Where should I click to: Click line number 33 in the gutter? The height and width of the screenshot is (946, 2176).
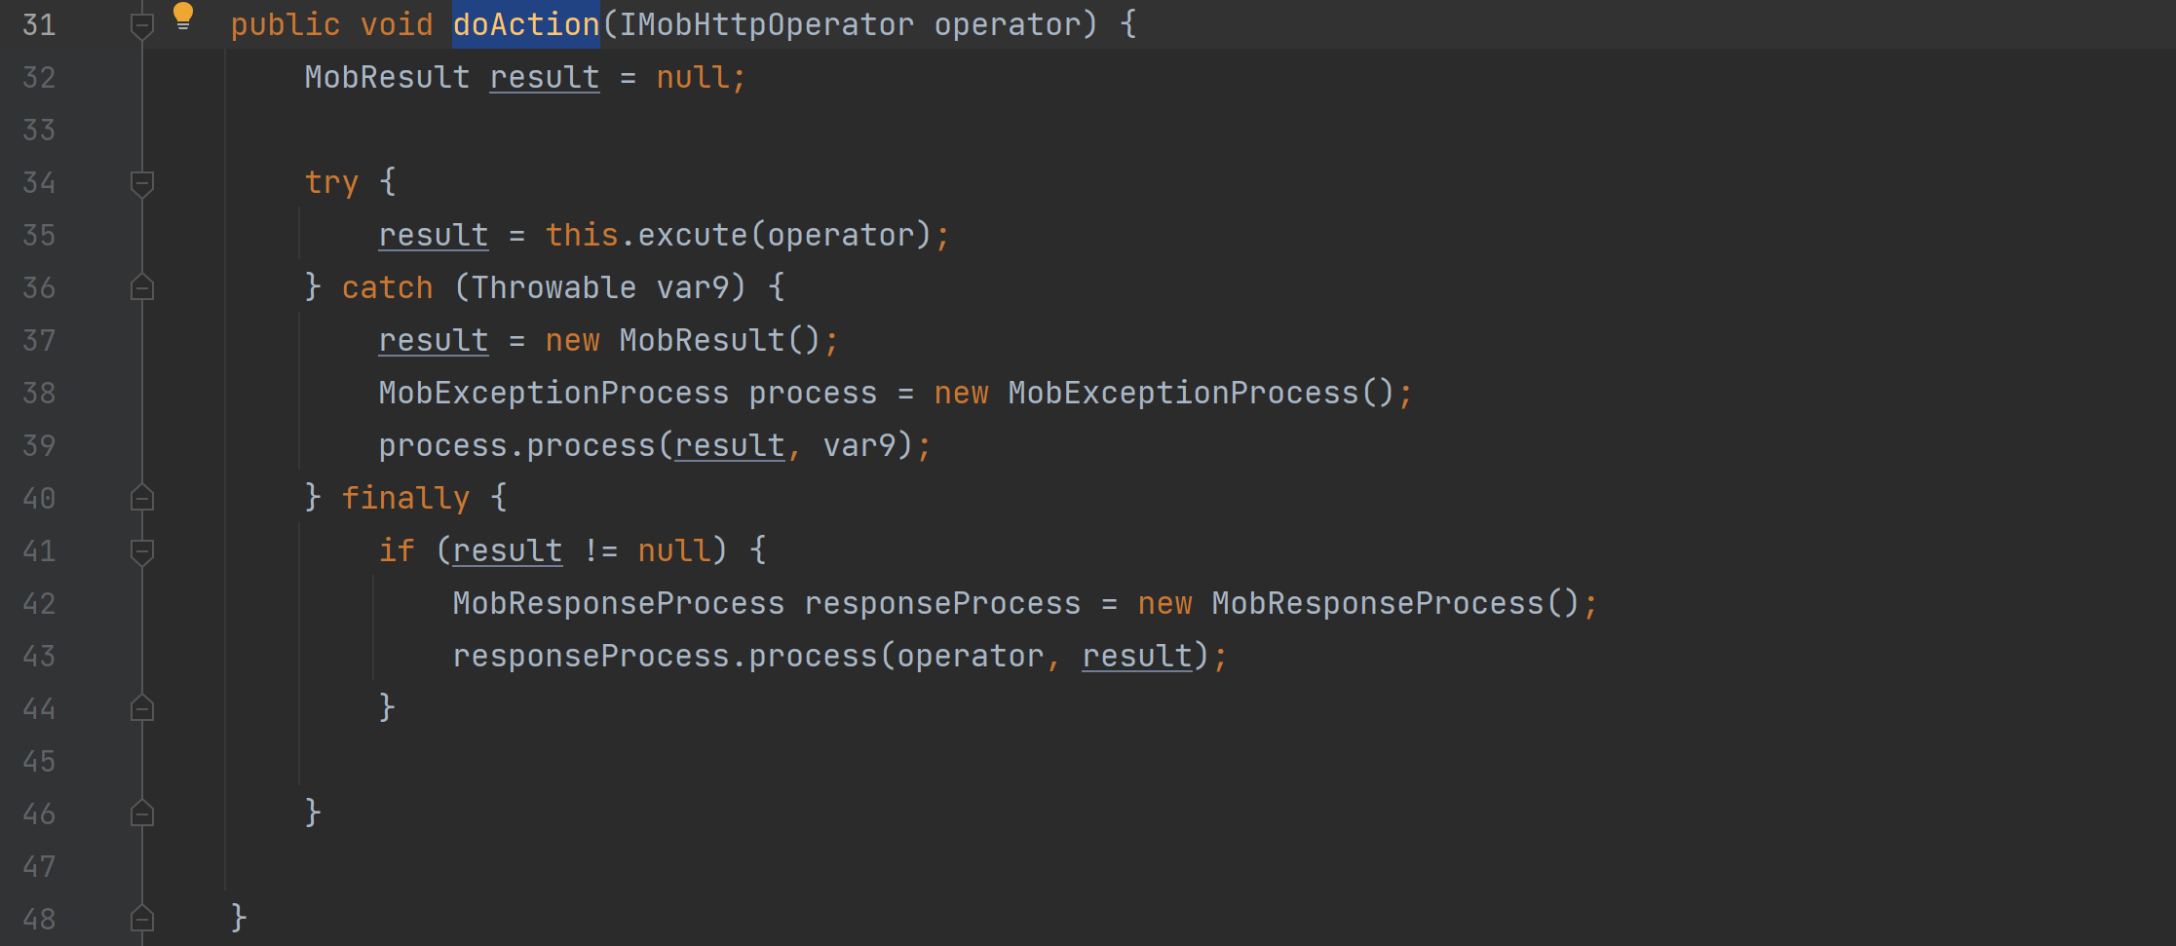click(x=39, y=130)
